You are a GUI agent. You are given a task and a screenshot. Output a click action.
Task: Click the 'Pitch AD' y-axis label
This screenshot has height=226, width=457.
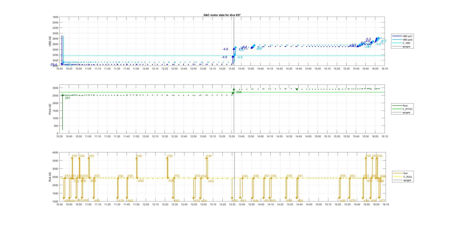click(50, 109)
